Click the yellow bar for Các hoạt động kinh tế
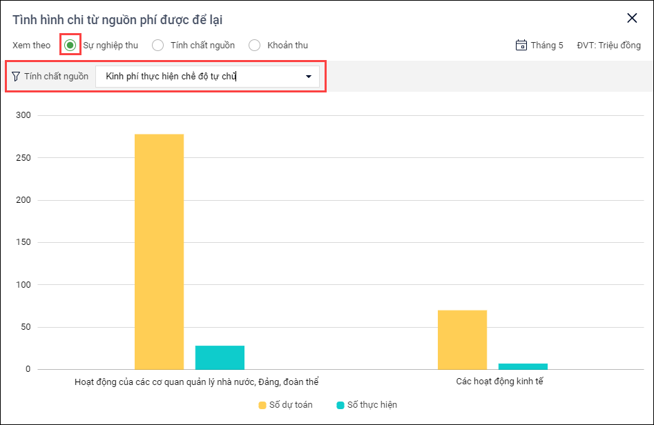654x425 pixels. 462,339
